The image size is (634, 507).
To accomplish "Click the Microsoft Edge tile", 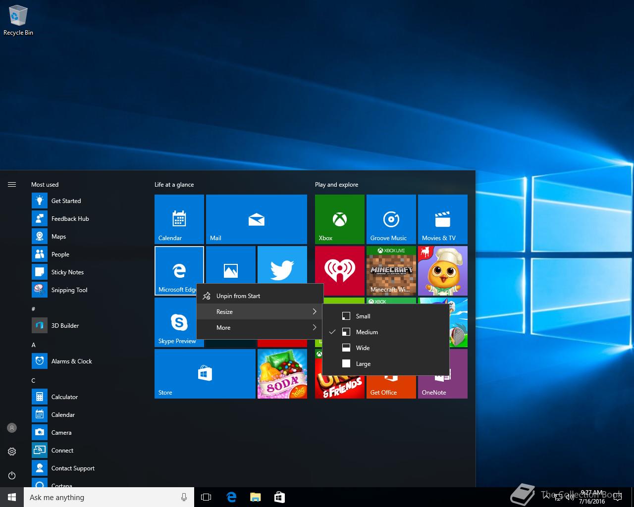I will [x=179, y=270].
